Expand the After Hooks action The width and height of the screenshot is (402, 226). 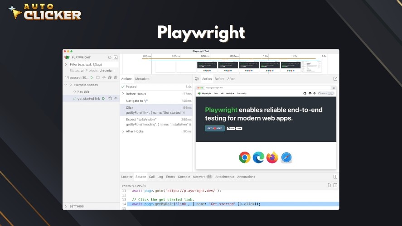pos(123,131)
